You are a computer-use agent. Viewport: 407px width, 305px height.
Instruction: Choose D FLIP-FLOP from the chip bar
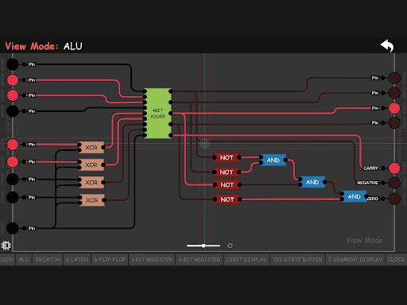[x=110, y=260]
